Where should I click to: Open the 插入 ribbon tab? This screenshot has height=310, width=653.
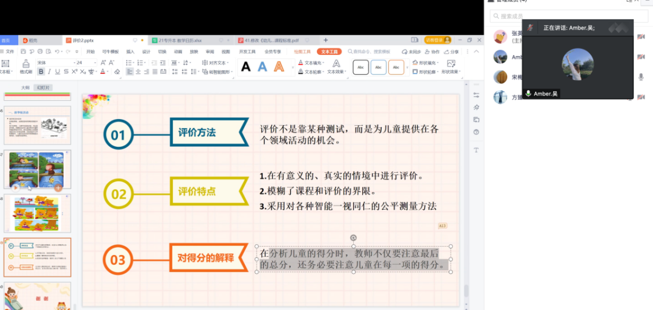[x=130, y=52]
